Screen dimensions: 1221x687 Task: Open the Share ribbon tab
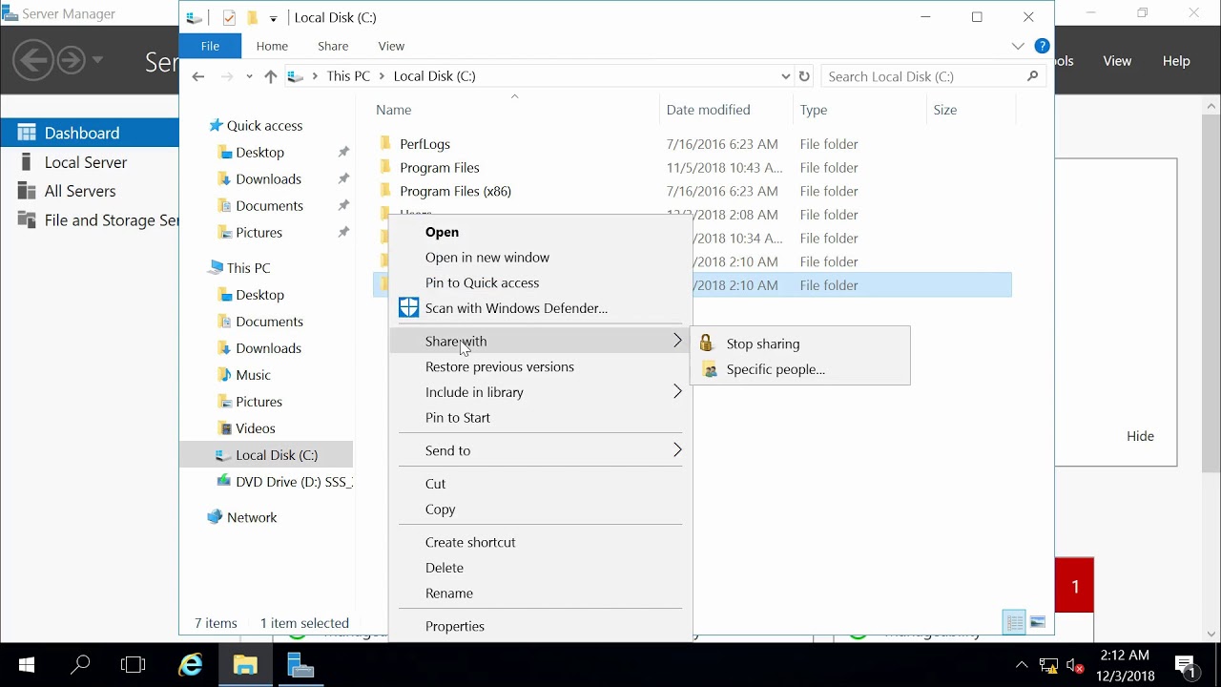(x=333, y=46)
